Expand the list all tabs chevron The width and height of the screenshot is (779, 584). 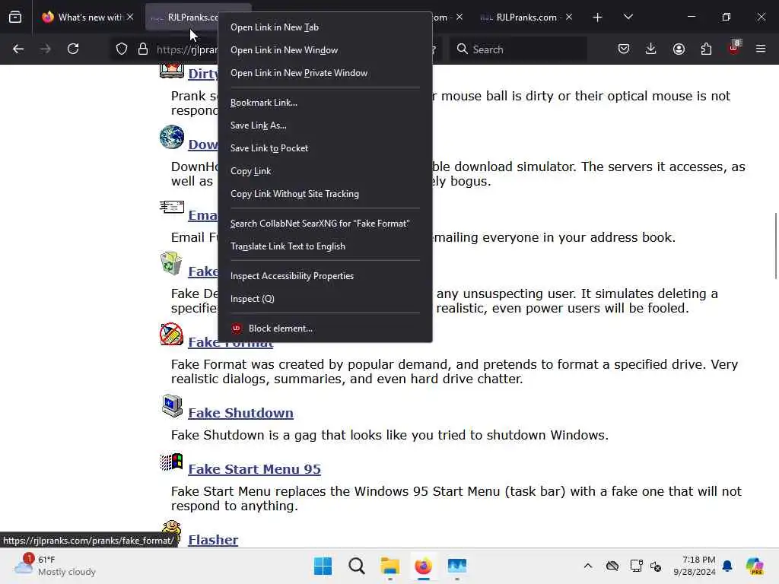(628, 17)
